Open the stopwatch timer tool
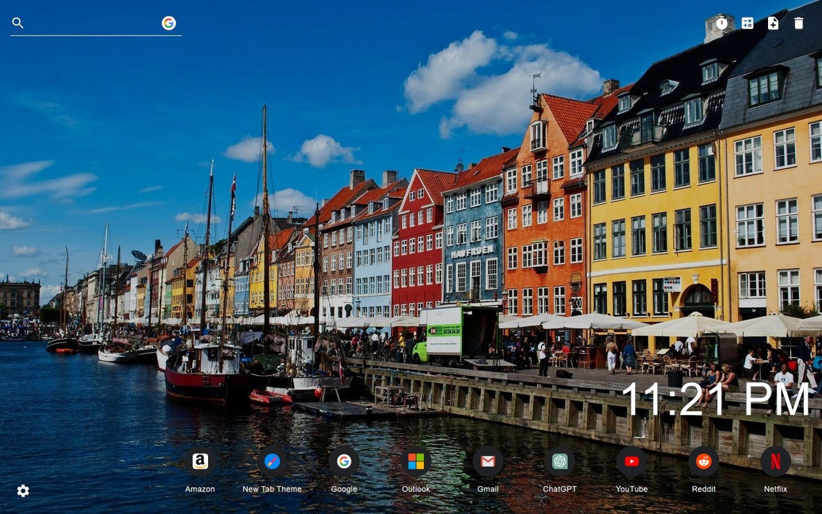The image size is (822, 514). pyautogui.click(x=722, y=24)
